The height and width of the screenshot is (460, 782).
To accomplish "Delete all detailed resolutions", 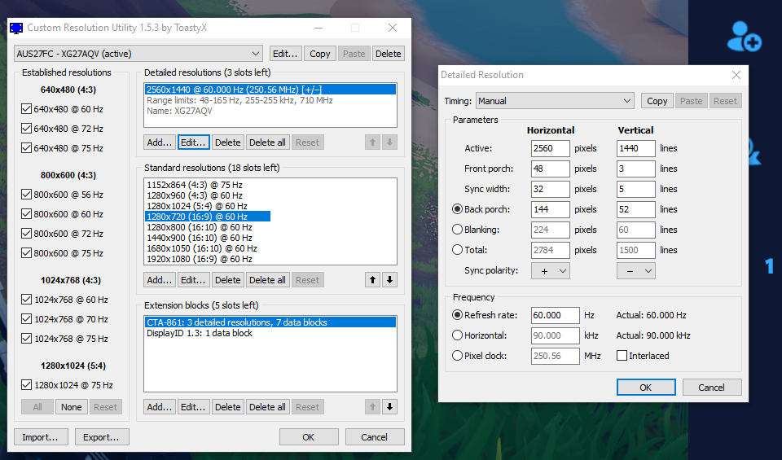I will (267, 142).
